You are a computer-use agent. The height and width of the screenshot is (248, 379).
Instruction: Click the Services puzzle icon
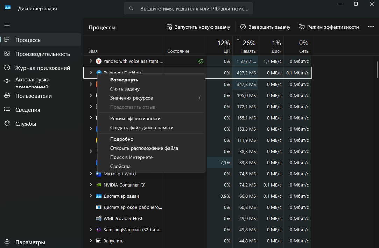pos(7,124)
